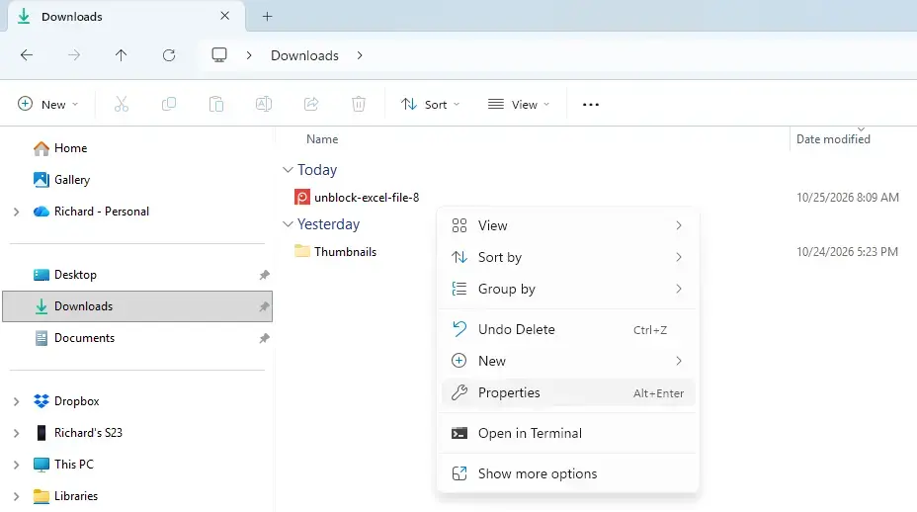
Task: Click Downloads in the address bar
Action: [304, 55]
